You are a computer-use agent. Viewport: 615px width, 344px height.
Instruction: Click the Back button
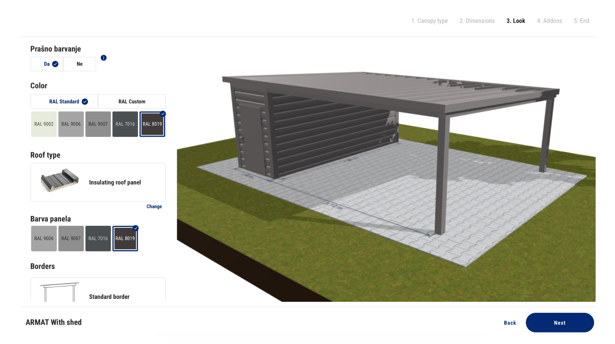[x=510, y=323]
